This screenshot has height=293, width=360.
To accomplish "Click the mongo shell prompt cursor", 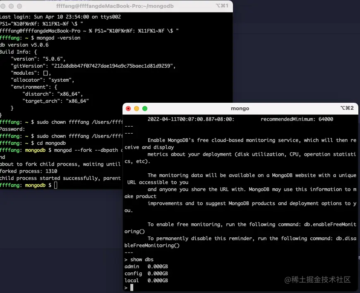I will [x=132, y=288].
